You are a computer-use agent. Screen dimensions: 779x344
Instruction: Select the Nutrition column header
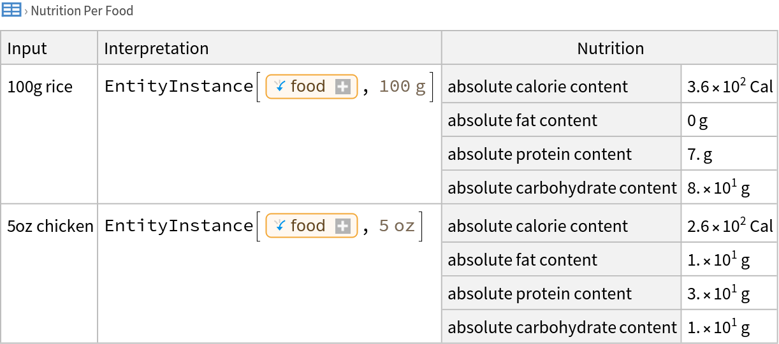tap(610, 49)
